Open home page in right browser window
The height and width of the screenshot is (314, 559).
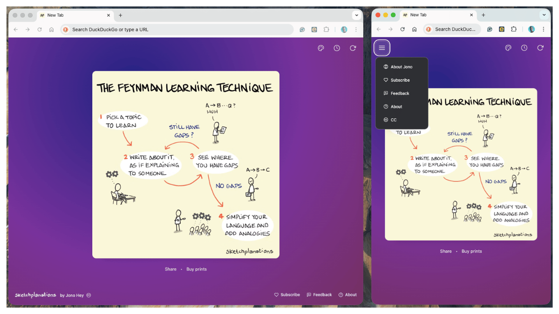(x=414, y=29)
